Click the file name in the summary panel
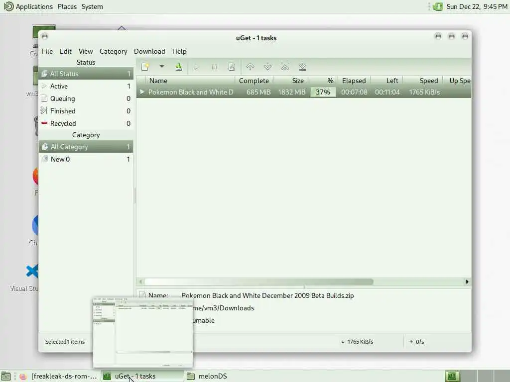The width and height of the screenshot is (510, 382). [x=267, y=295]
